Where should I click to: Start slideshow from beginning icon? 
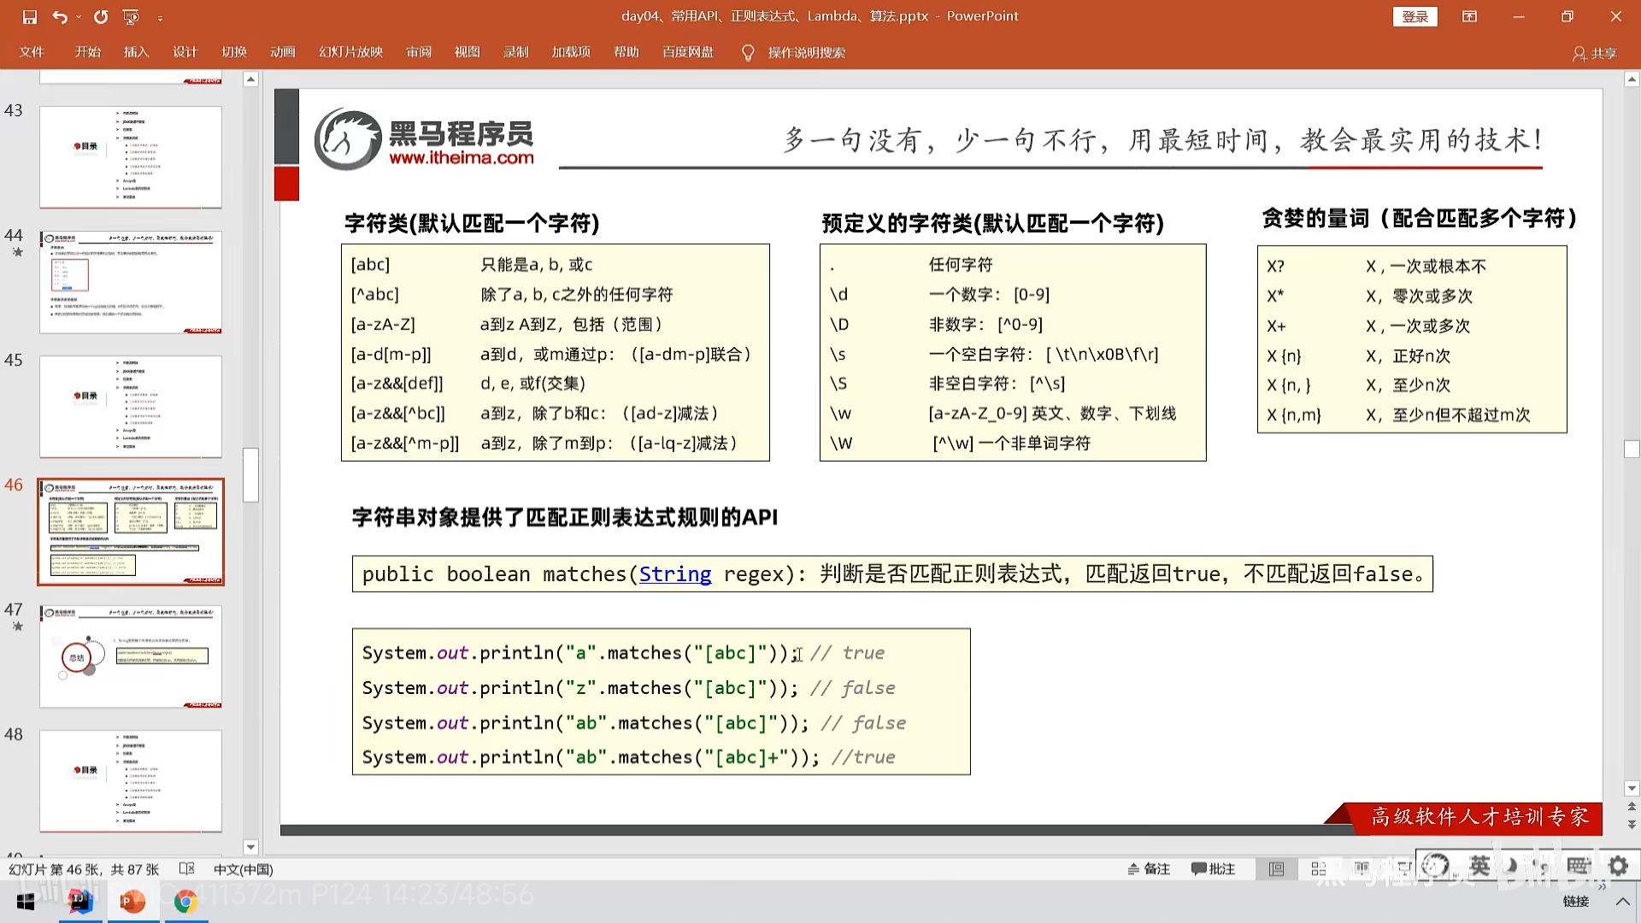(x=131, y=16)
